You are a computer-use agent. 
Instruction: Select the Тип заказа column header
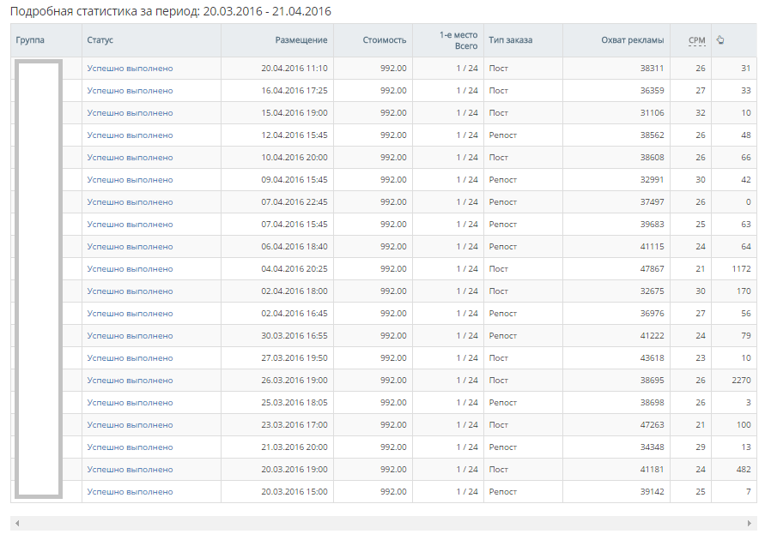[x=510, y=40]
